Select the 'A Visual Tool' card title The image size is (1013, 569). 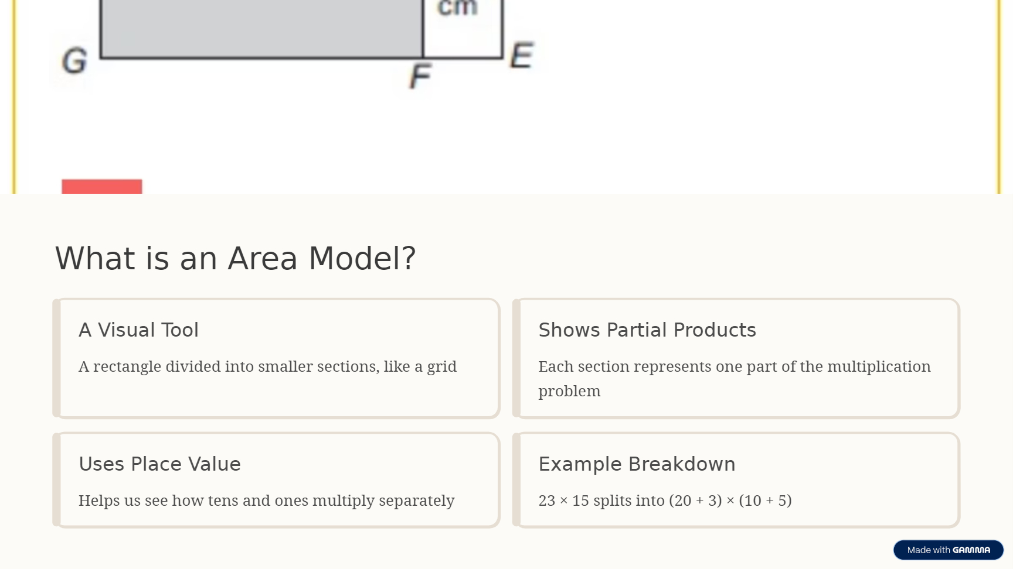tap(138, 330)
